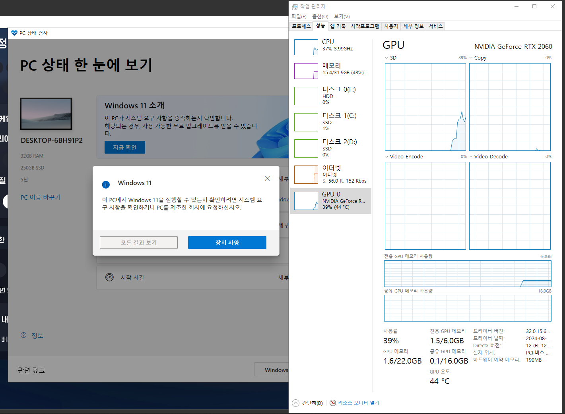Click the 2024-08 driver date value
Image resolution: width=565 pixels, height=414 pixels.
pos(538,338)
